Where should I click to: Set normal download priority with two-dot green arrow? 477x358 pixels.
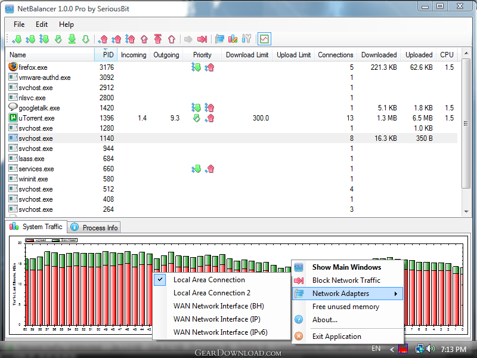tap(30, 39)
